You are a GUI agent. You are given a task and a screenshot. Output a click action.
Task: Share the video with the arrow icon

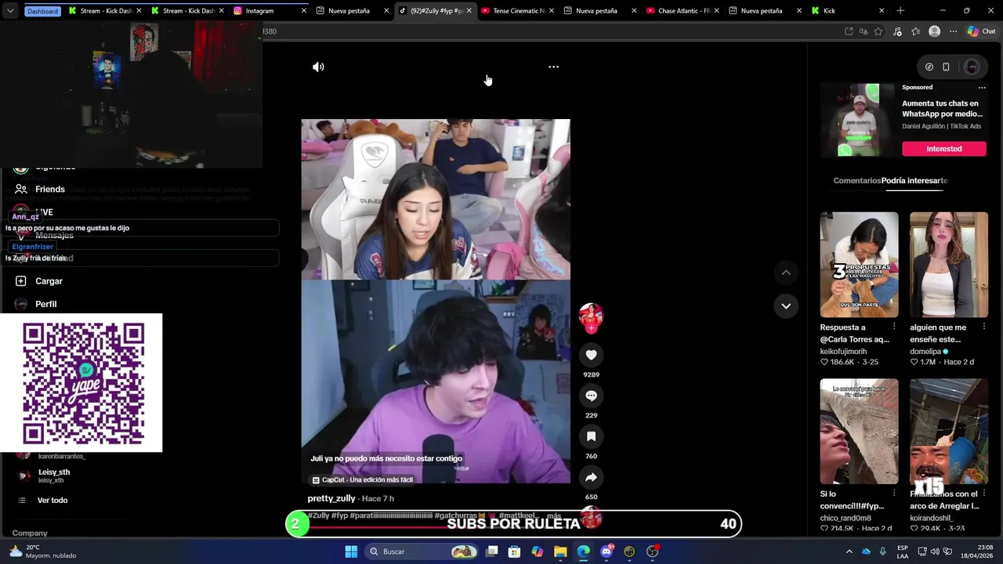click(591, 477)
